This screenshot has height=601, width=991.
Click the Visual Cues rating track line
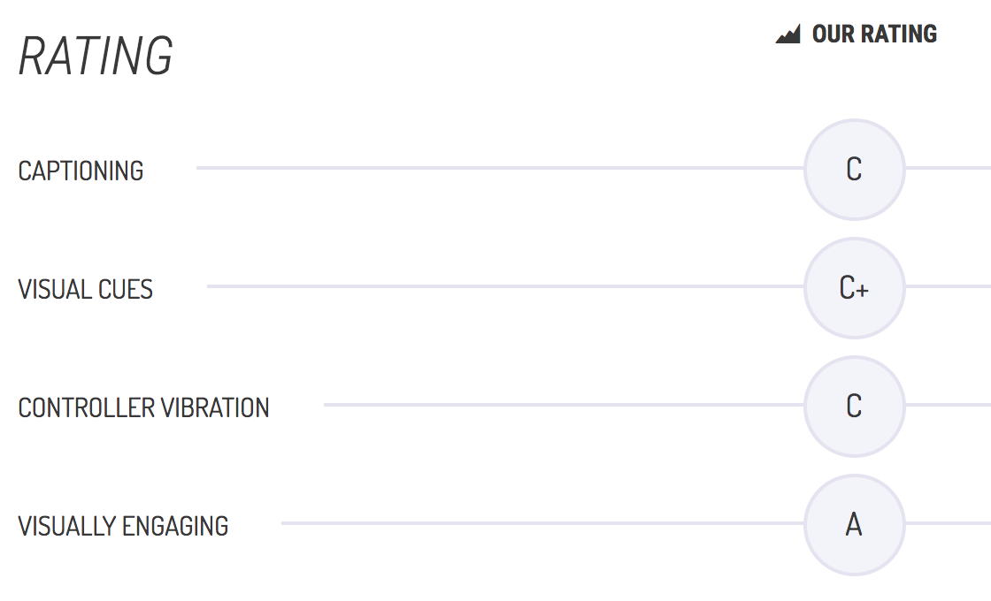pos(505,286)
